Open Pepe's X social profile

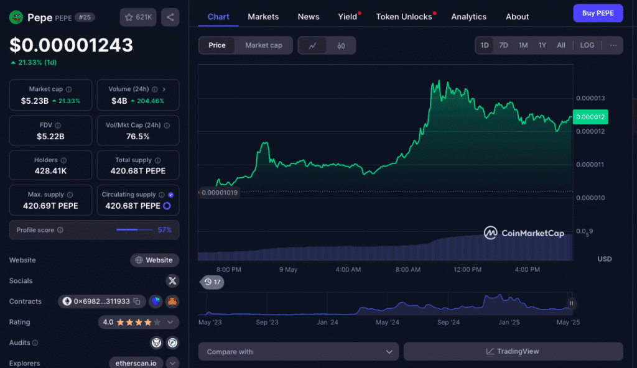pyautogui.click(x=172, y=281)
